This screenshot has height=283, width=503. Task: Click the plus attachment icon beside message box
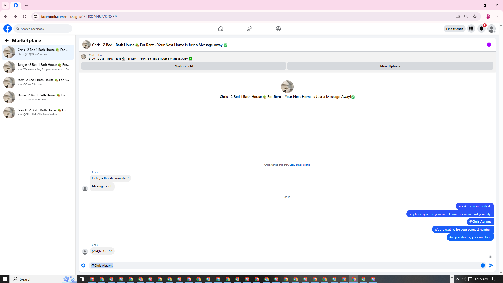pyautogui.click(x=83, y=265)
